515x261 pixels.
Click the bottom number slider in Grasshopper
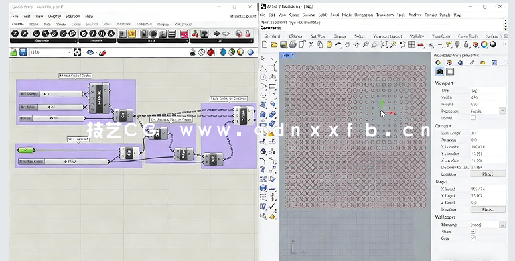[64, 162]
